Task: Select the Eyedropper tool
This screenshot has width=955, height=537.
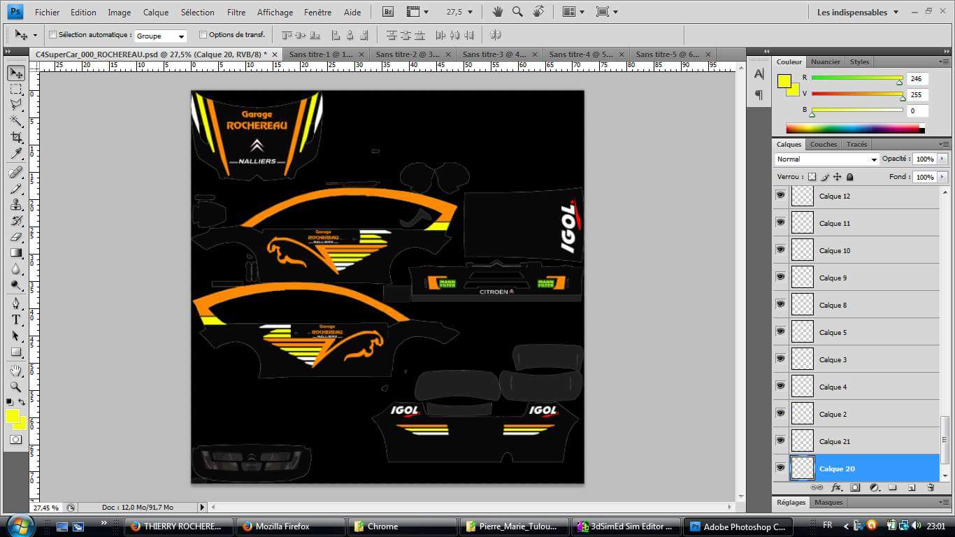Action: click(16, 153)
